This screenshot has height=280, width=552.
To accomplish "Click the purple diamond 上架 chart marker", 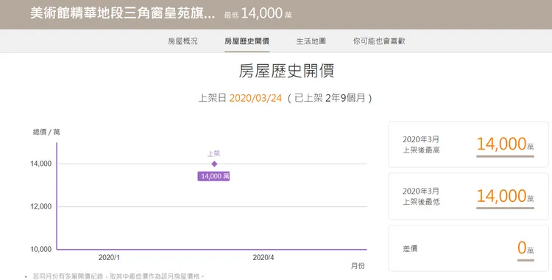I will point(214,164).
